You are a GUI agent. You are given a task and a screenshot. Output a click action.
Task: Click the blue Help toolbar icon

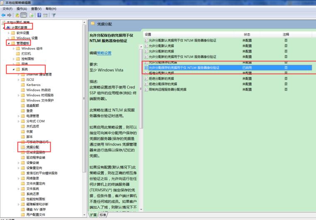[39, 15]
